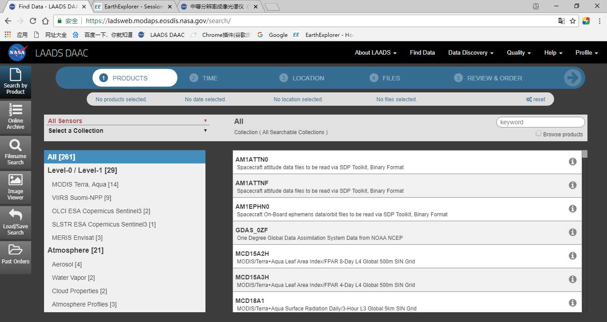Image resolution: width=607 pixels, height=322 pixels.
Task: Open browser home page
Action: pyautogui.click(x=45, y=21)
